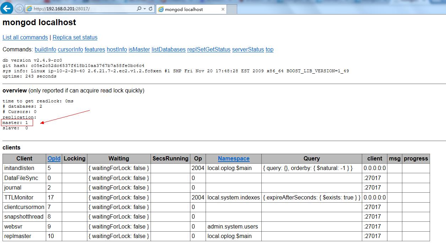Click the browser forward arrow button
The width and height of the screenshot is (446, 243).
click(x=19, y=9)
